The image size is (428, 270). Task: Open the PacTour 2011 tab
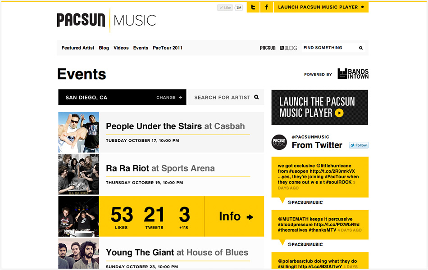pos(167,47)
